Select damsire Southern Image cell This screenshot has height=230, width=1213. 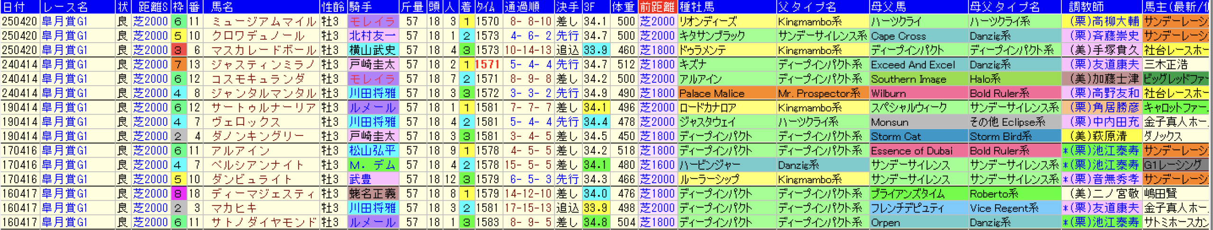point(908,80)
